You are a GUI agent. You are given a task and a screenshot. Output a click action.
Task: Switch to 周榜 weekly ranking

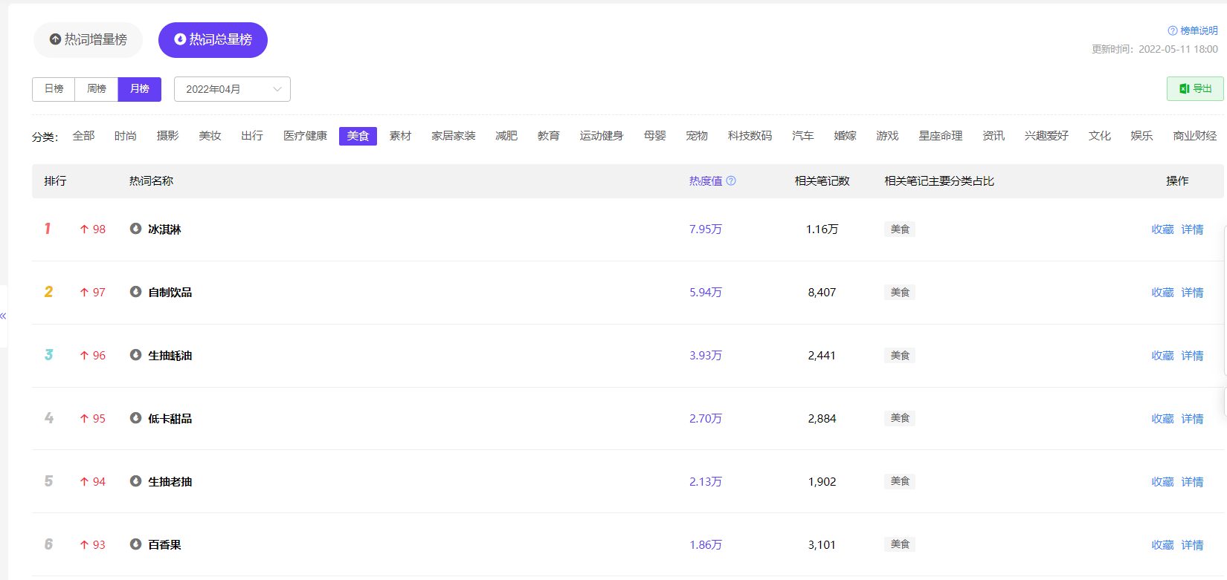[x=97, y=89]
